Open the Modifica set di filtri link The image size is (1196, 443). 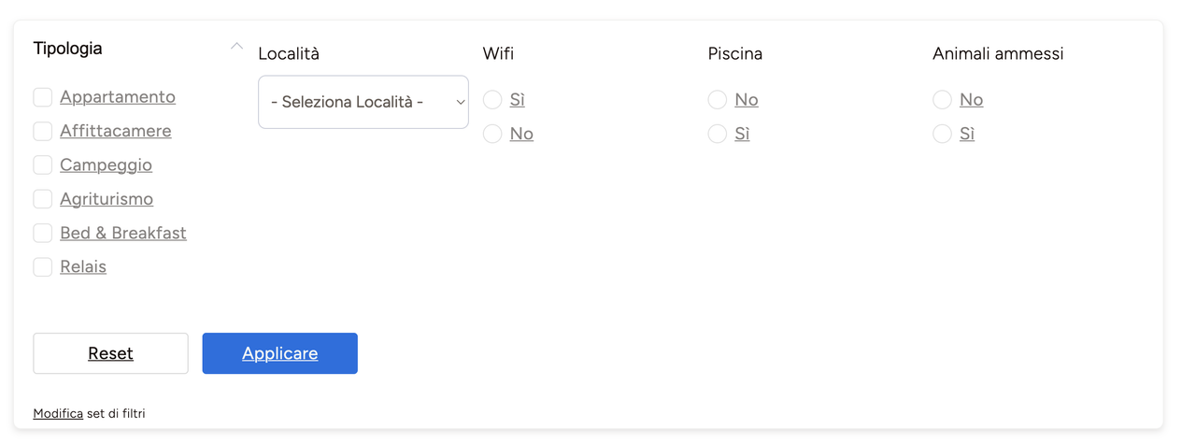[x=58, y=413]
